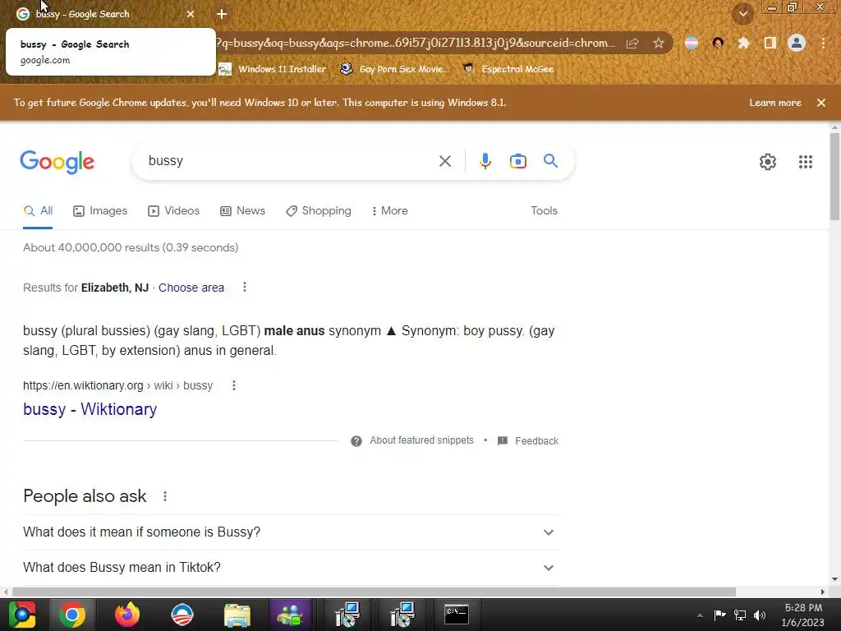Image resolution: width=841 pixels, height=631 pixels.
Task: Open Windows 11 Installer bookmark
Action: (273, 69)
